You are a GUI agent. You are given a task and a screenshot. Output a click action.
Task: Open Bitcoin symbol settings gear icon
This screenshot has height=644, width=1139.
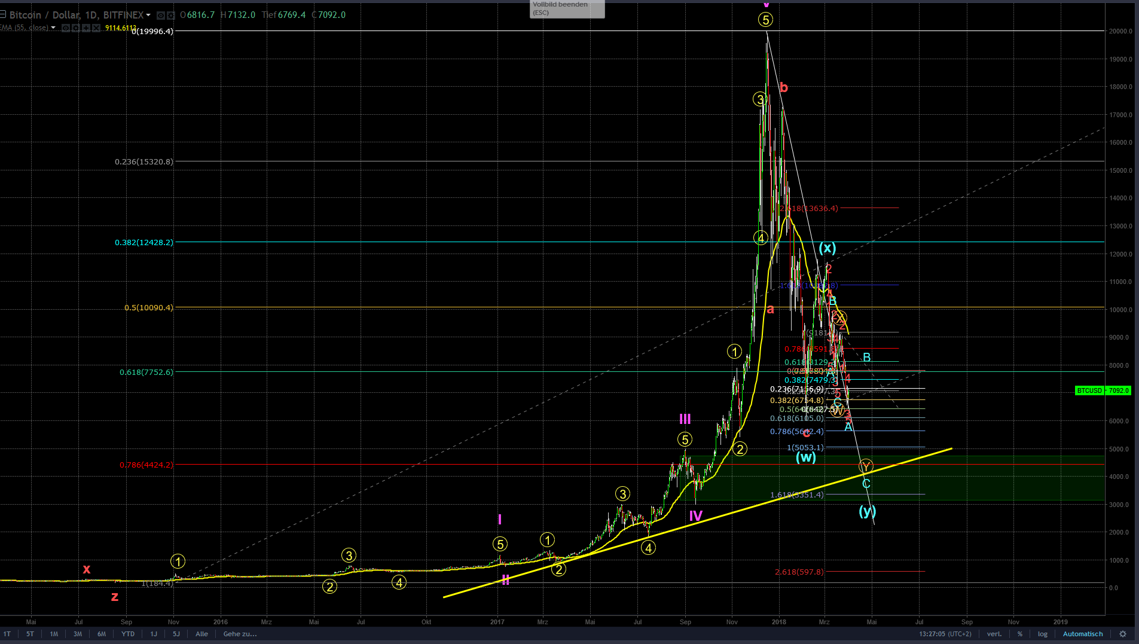click(x=170, y=15)
